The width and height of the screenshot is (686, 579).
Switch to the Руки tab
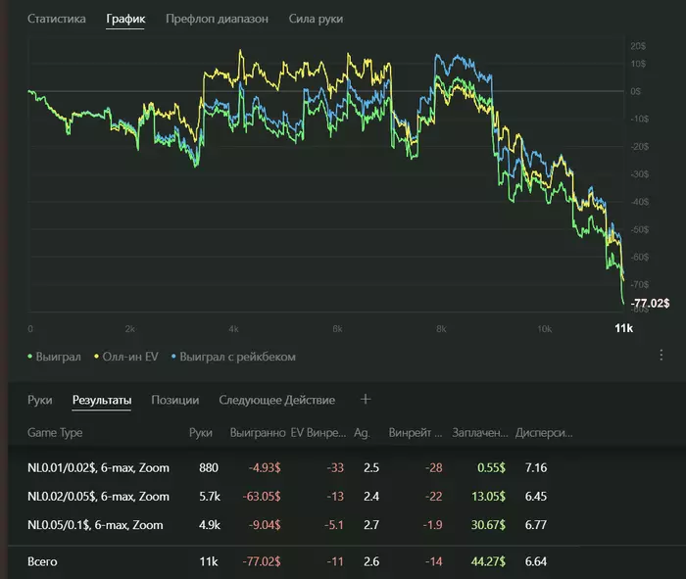40,400
